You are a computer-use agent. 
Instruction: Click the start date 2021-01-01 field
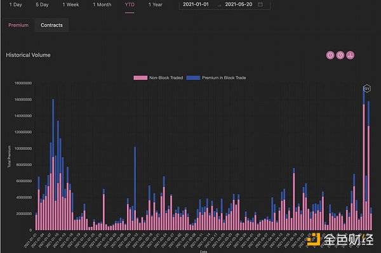point(196,4)
